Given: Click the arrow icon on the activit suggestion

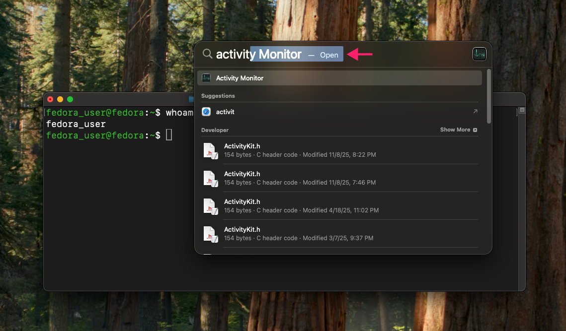Looking at the screenshot, I should point(475,112).
